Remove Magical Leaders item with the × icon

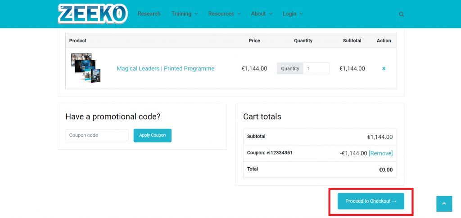pos(384,69)
